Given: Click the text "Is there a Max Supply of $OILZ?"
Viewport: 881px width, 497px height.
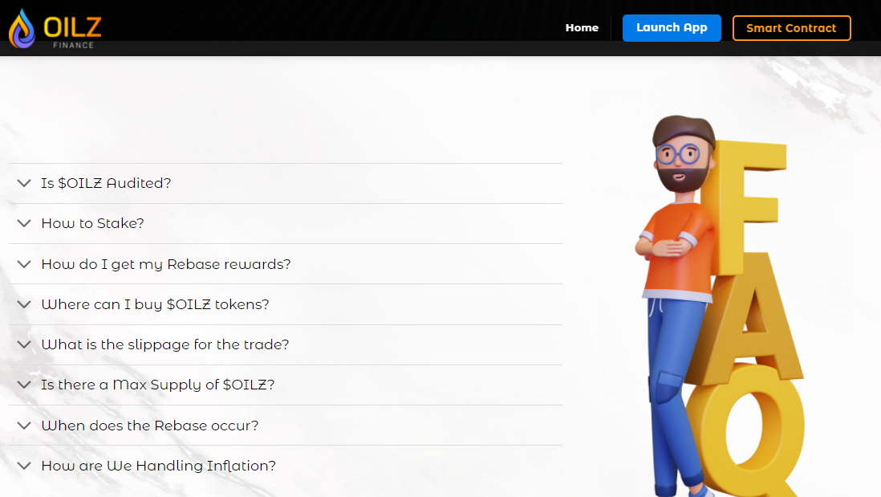Looking at the screenshot, I should [158, 385].
